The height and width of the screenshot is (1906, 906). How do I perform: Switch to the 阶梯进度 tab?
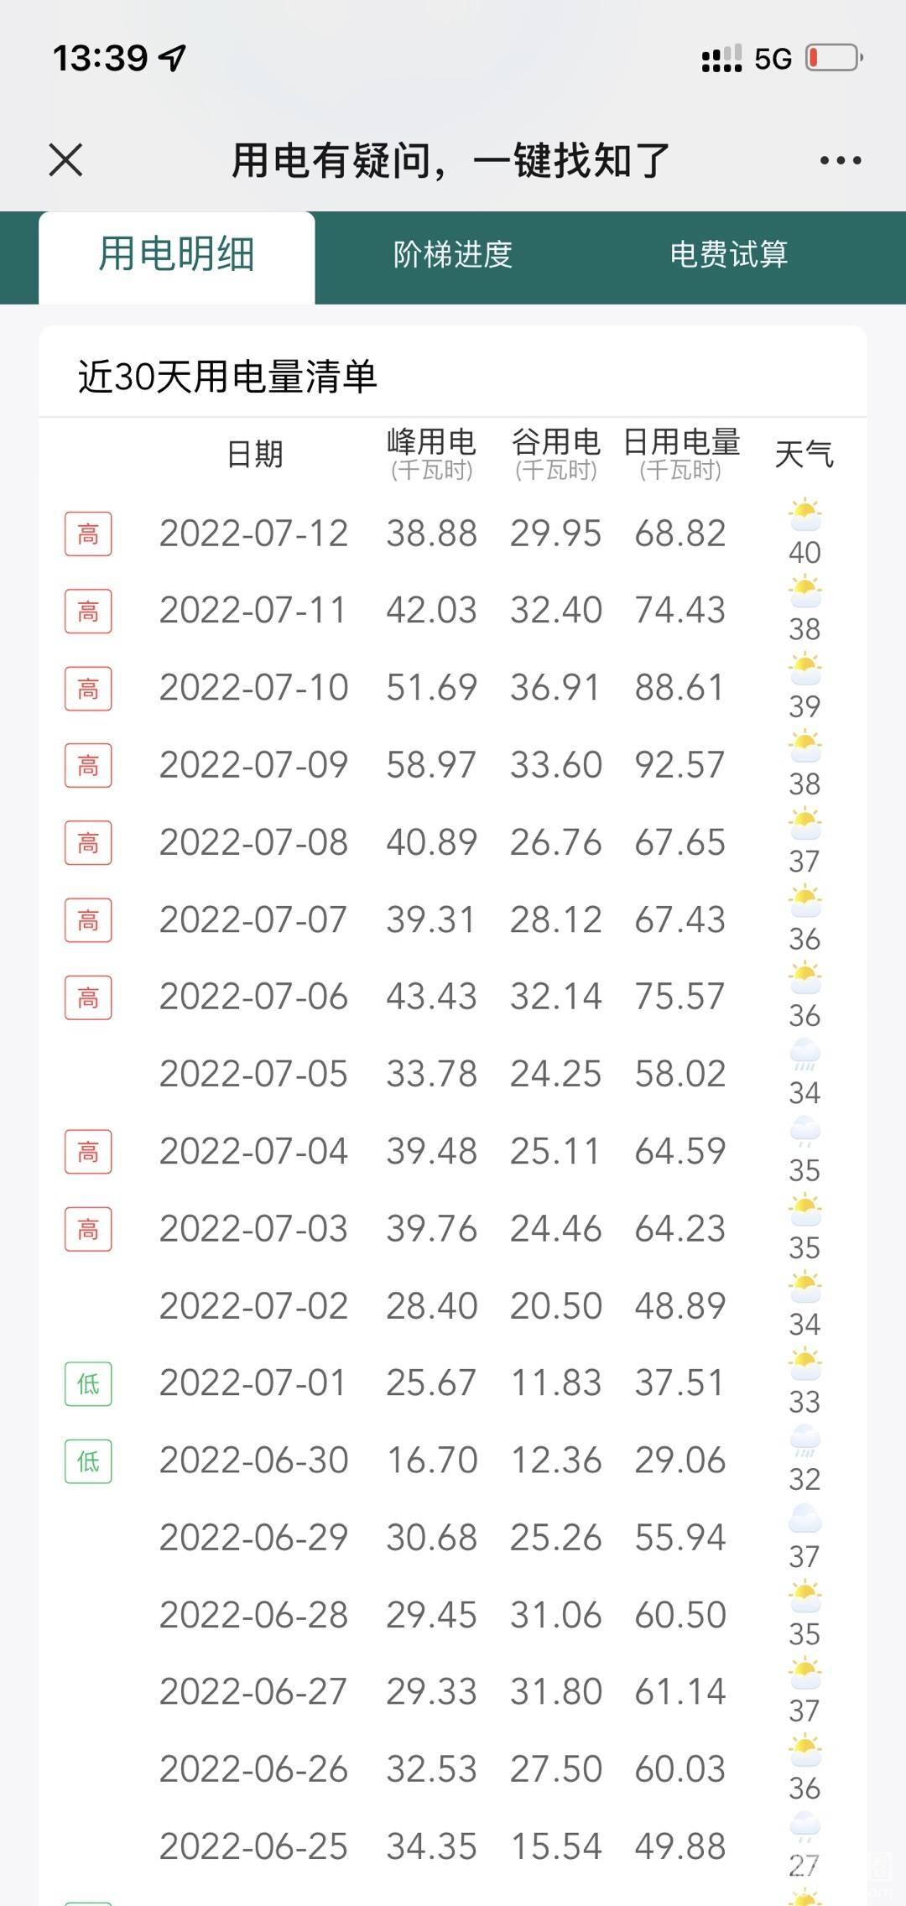coord(453,255)
